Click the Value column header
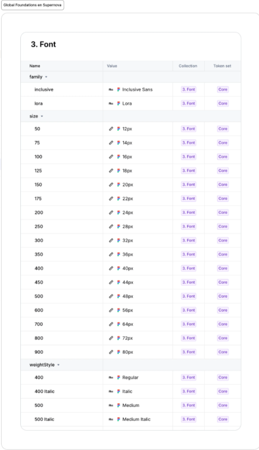 pos(112,66)
